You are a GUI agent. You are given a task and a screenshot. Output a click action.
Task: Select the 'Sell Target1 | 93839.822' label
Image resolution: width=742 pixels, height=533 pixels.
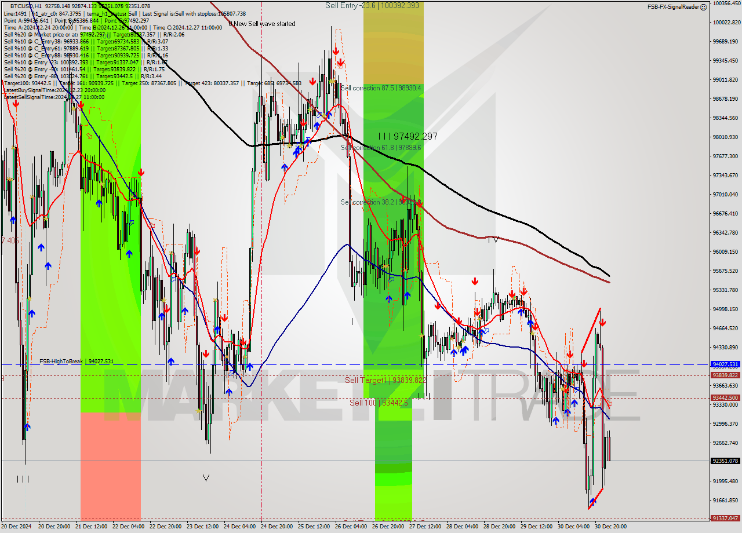tap(385, 380)
